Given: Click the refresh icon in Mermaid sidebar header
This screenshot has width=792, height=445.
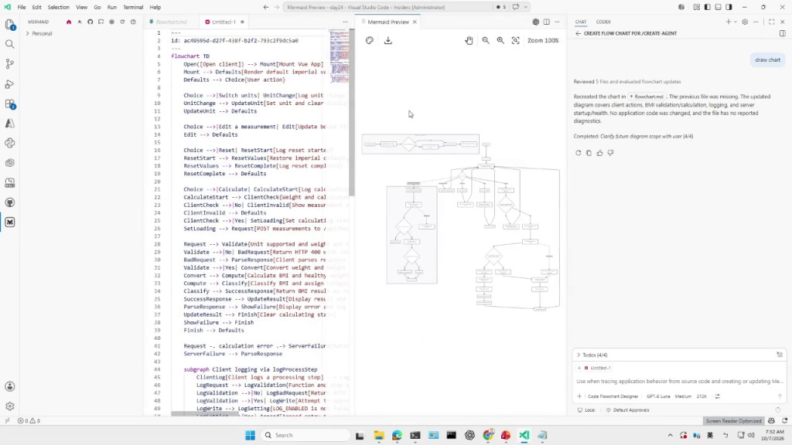Looking at the screenshot, I should pos(122,22).
